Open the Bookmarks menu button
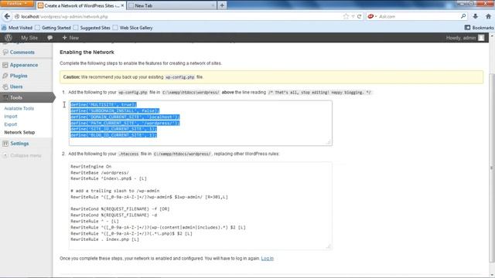Image resolution: width=495 pixels, height=278 pixels. pyautogui.click(x=479, y=28)
